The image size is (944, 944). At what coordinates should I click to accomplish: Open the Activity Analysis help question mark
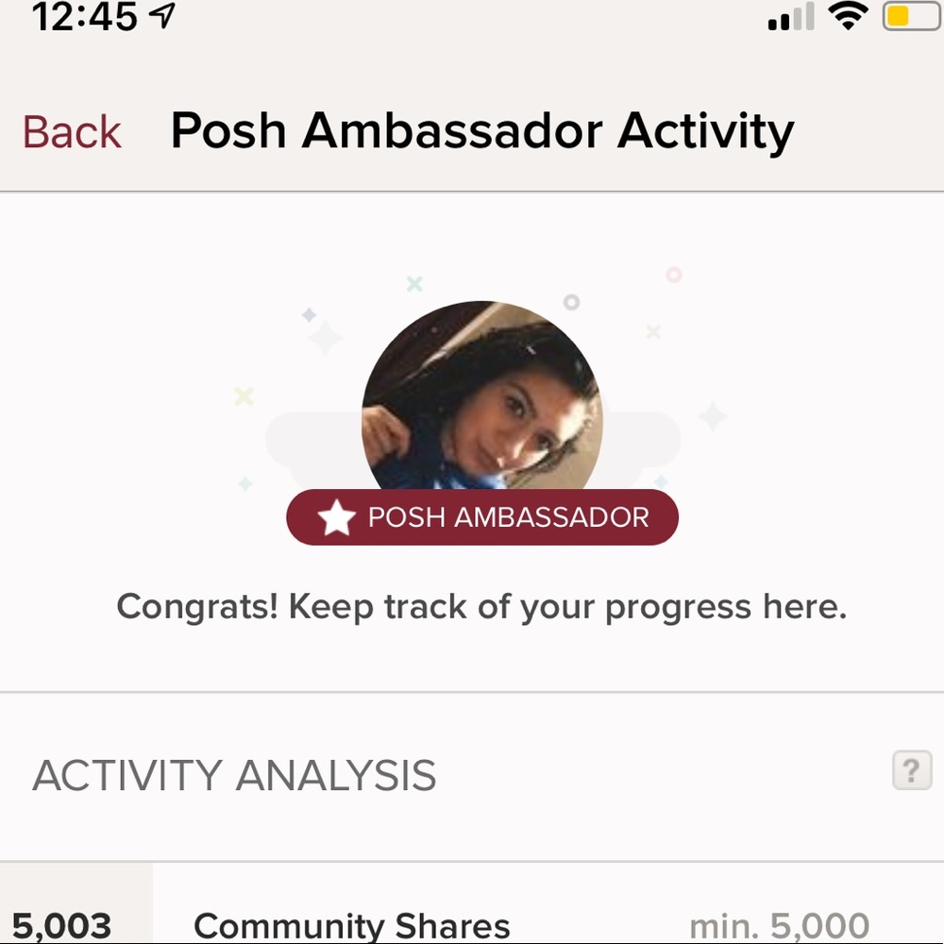tap(912, 769)
